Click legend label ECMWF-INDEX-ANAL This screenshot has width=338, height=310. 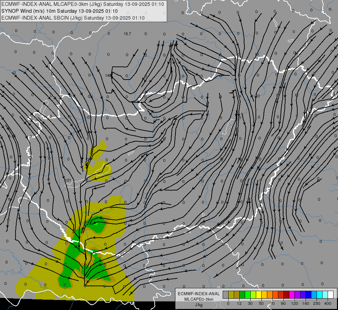coord(199,294)
